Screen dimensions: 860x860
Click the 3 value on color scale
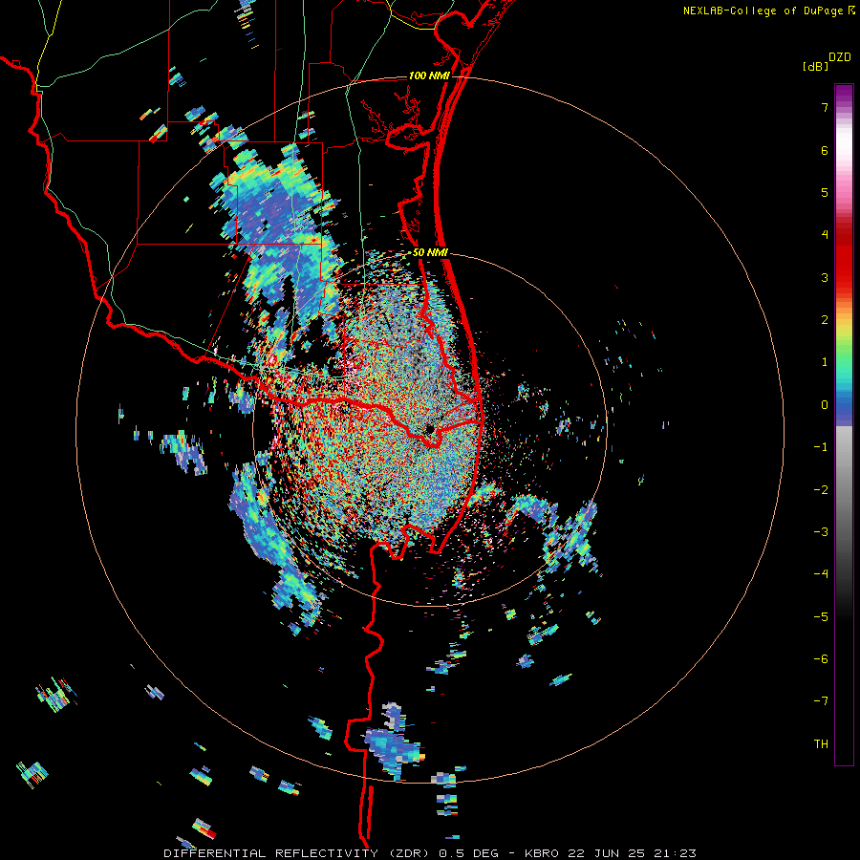pyautogui.click(x=825, y=277)
